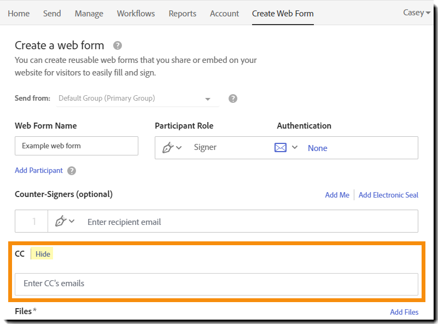Screen dimensions: 438x324
Task: Click the help icon next to Send from
Action: point(233,99)
